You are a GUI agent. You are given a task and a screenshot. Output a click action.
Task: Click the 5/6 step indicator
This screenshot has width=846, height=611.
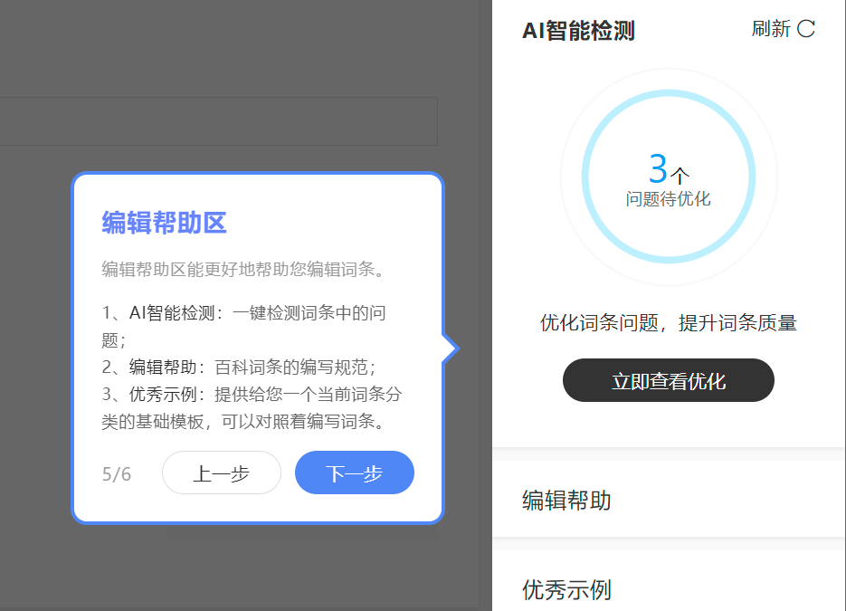[x=117, y=474]
